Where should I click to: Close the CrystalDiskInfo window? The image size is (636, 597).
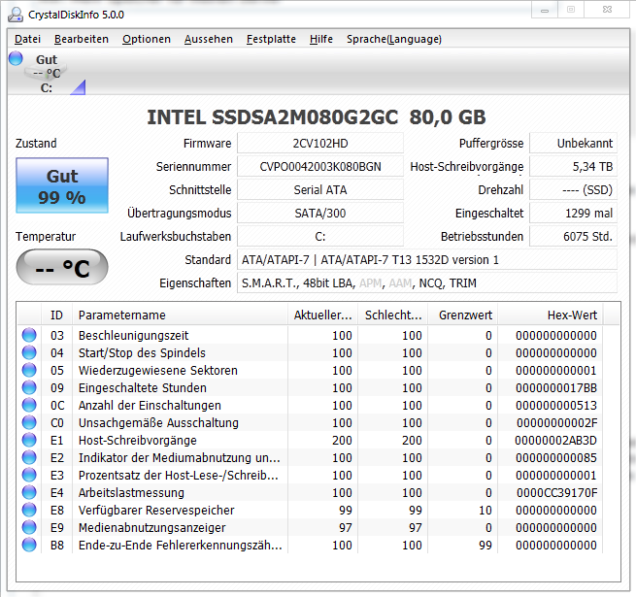[607, 10]
